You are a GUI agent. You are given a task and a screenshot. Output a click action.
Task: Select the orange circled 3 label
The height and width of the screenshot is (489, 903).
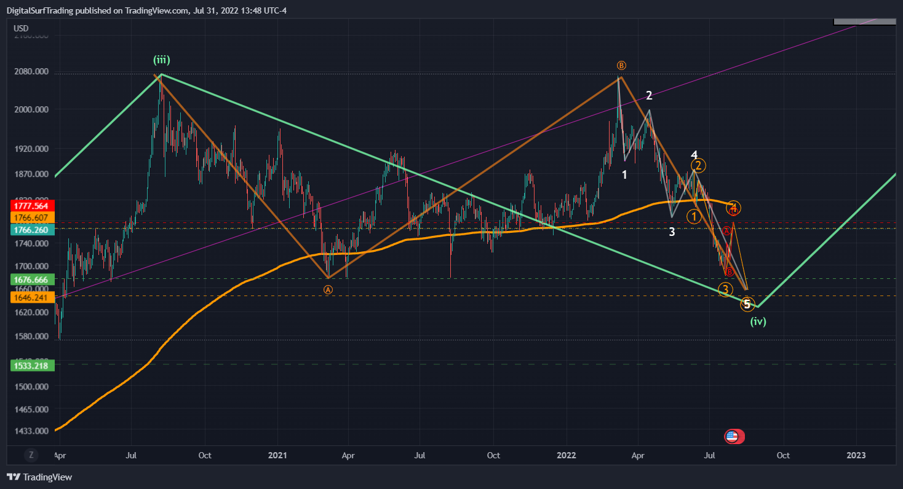(725, 289)
